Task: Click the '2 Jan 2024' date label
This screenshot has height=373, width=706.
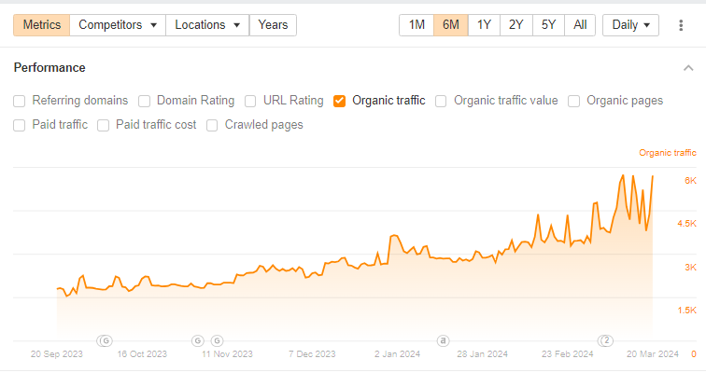Action: tap(397, 354)
